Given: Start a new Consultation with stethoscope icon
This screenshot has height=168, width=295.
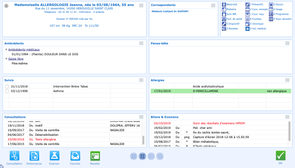Looking at the screenshot, I should pos(14,156).
